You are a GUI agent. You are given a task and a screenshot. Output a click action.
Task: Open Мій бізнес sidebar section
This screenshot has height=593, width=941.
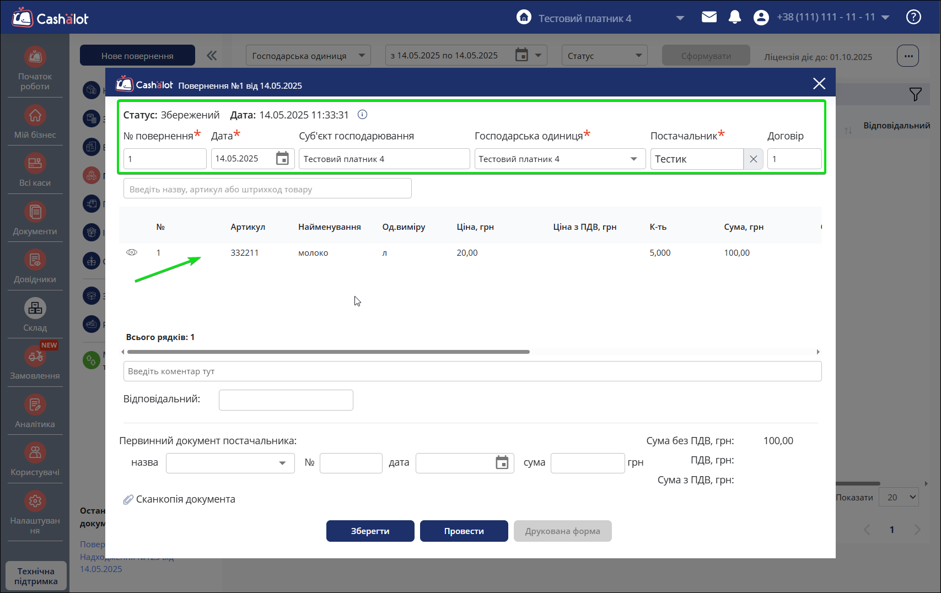(35, 122)
